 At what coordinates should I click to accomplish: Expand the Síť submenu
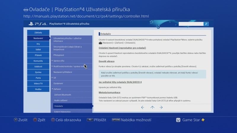(x=71, y=78)
